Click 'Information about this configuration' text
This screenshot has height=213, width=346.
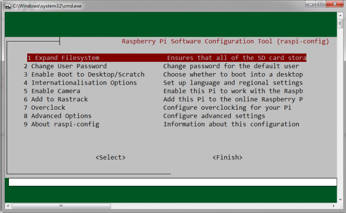(231, 124)
